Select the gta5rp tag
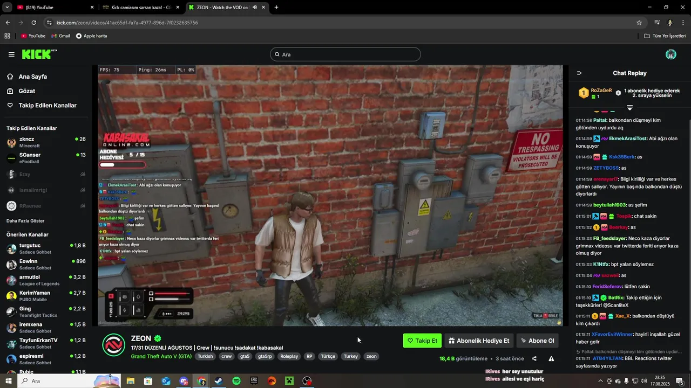 (265, 356)
